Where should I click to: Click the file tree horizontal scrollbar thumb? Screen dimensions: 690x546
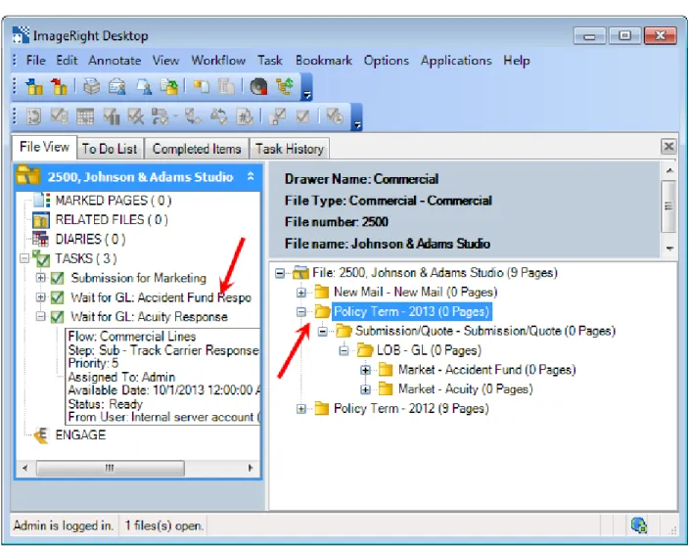pyautogui.click(x=110, y=468)
